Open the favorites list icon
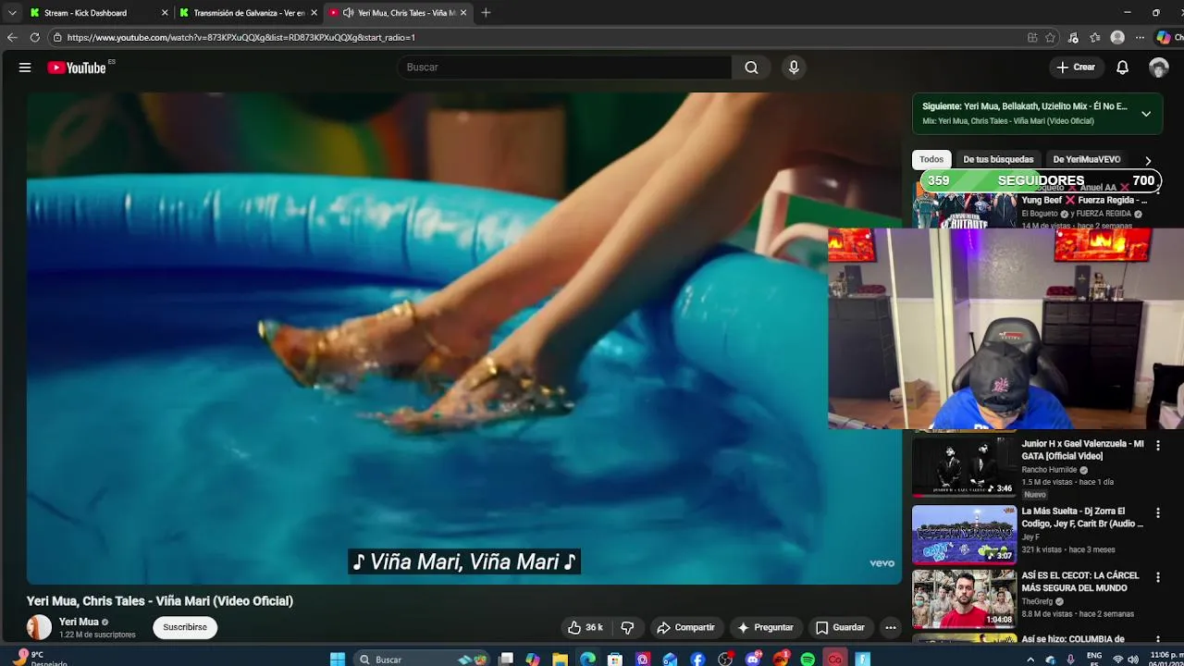1184x666 pixels. (1095, 38)
